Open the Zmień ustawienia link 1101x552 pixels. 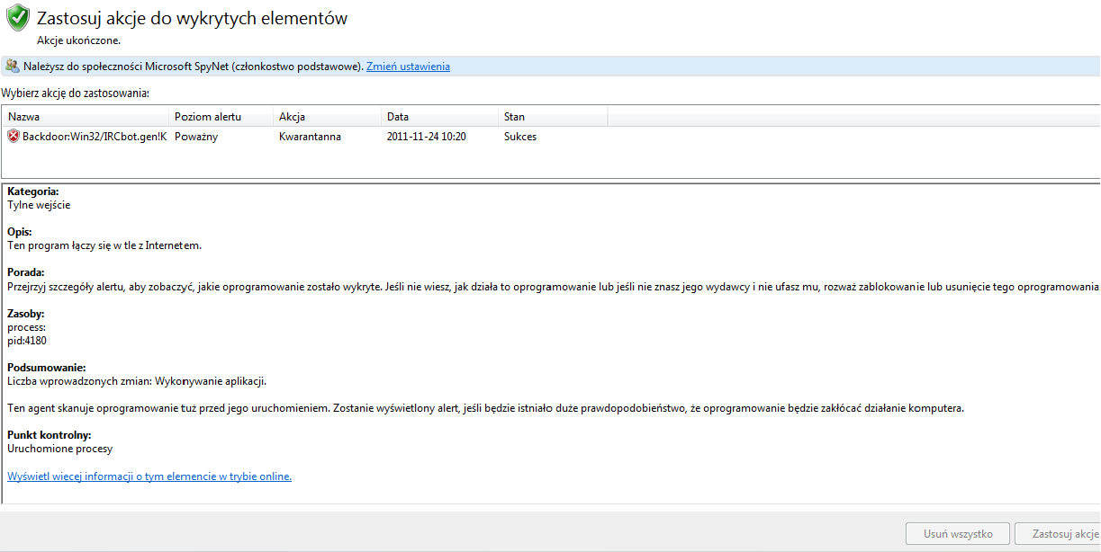pyautogui.click(x=408, y=67)
